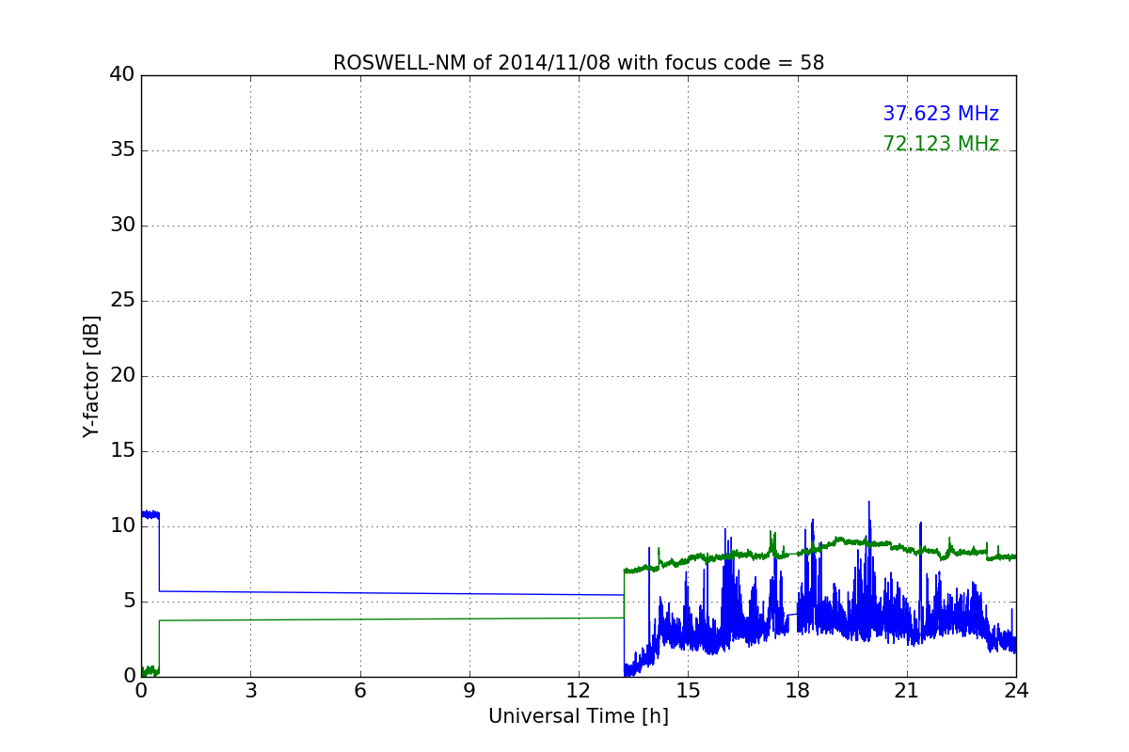The image size is (1129, 752).
Task: Click the x-axis tick label 3
Action: tap(250, 691)
